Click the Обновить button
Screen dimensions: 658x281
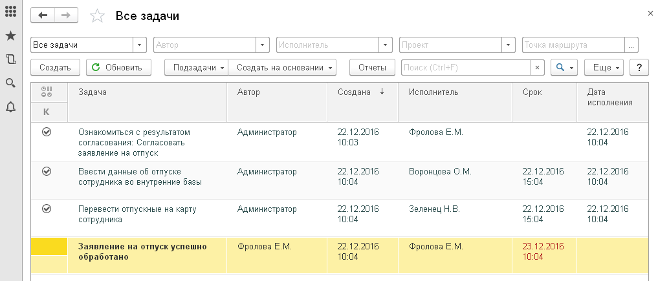coord(118,67)
